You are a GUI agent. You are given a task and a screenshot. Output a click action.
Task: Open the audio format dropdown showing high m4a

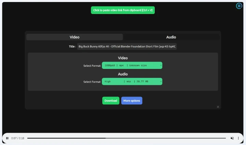pyautogui.click(x=132, y=82)
